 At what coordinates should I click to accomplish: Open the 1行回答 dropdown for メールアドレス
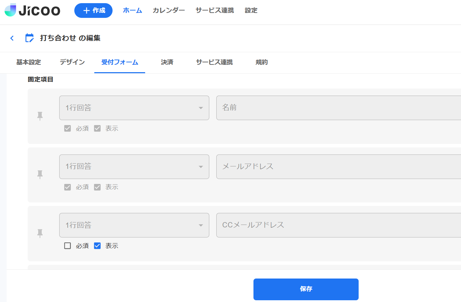pyautogui.click(x=134, y=166)
